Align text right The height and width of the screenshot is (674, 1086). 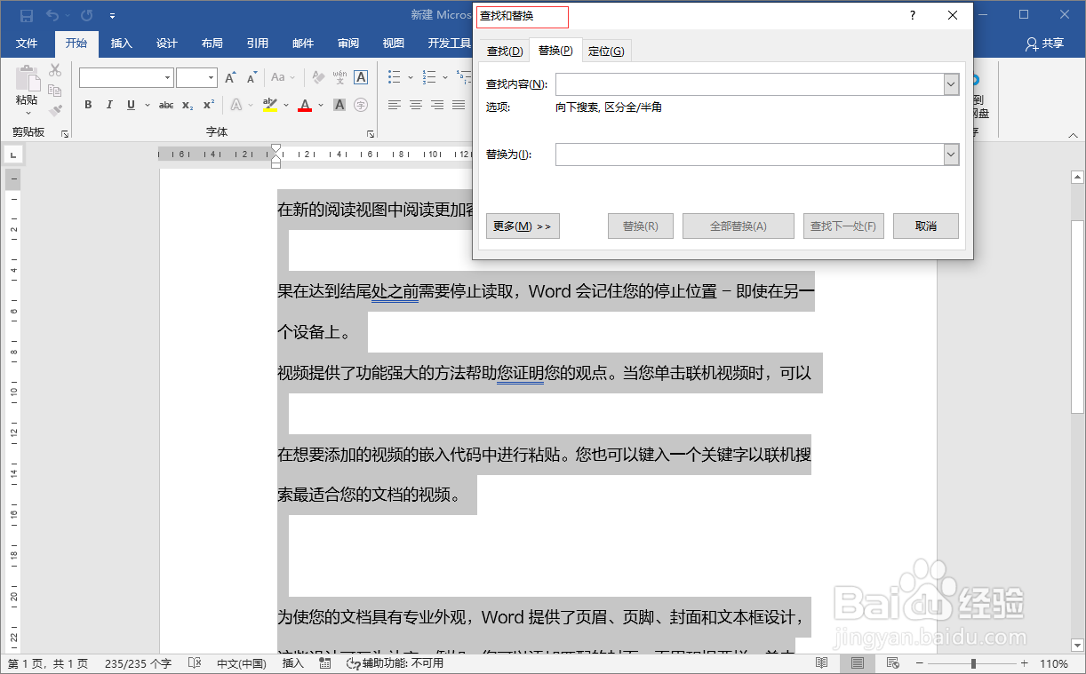[x=437, y=105]
